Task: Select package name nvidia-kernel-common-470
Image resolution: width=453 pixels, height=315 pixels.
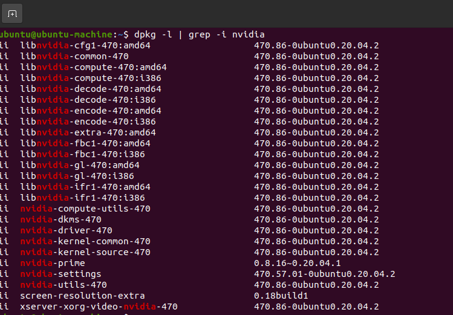Action: (x=85, y=241)
